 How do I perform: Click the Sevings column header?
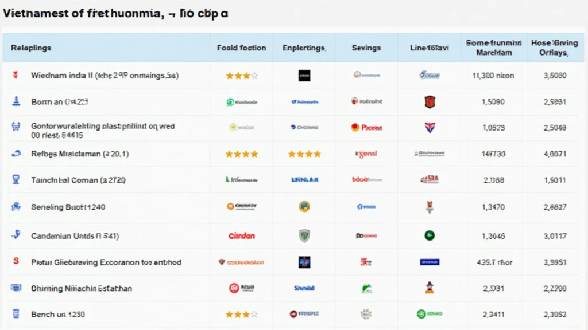pyautogui.click(x=366, y=48)
